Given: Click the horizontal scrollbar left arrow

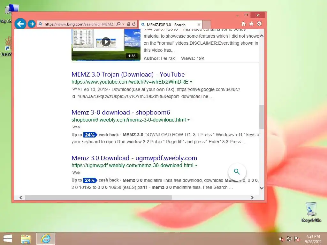Looking at the screenshot, I should [x=21, y=197].
